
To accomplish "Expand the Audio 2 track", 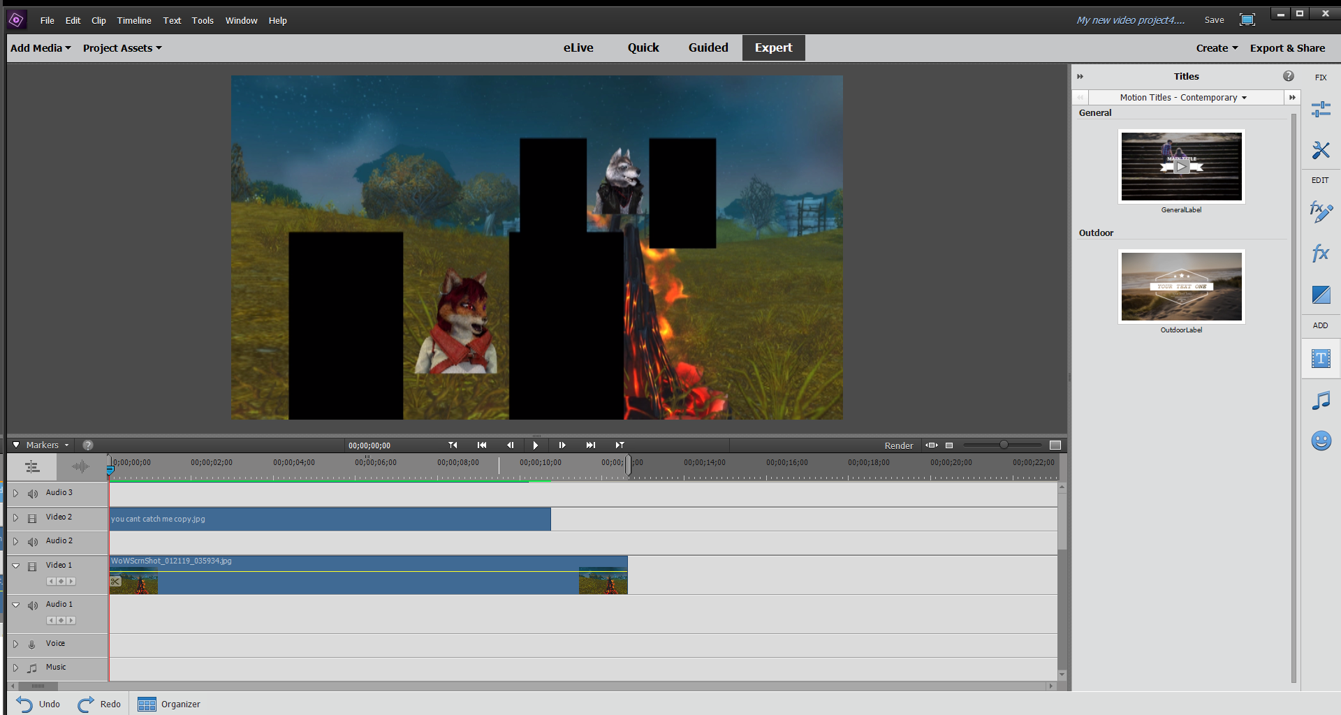I will click(15, 541).
